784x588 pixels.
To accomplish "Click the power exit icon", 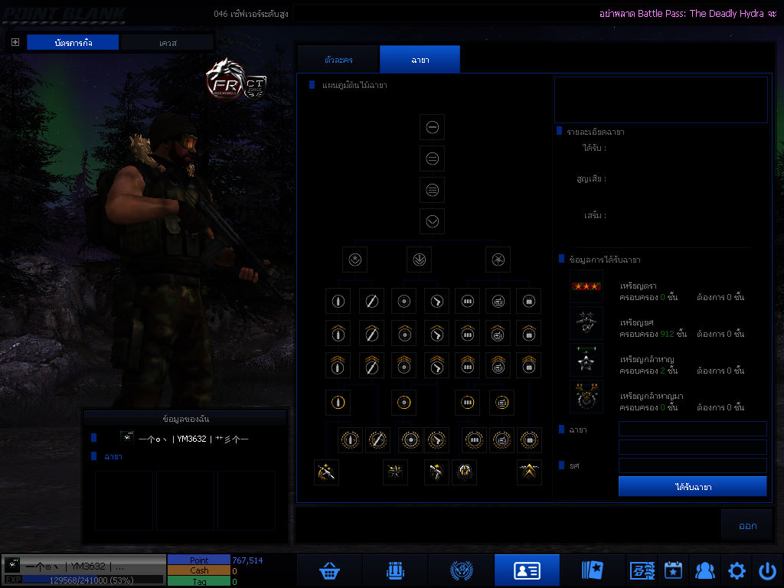I will coord(767,570).
